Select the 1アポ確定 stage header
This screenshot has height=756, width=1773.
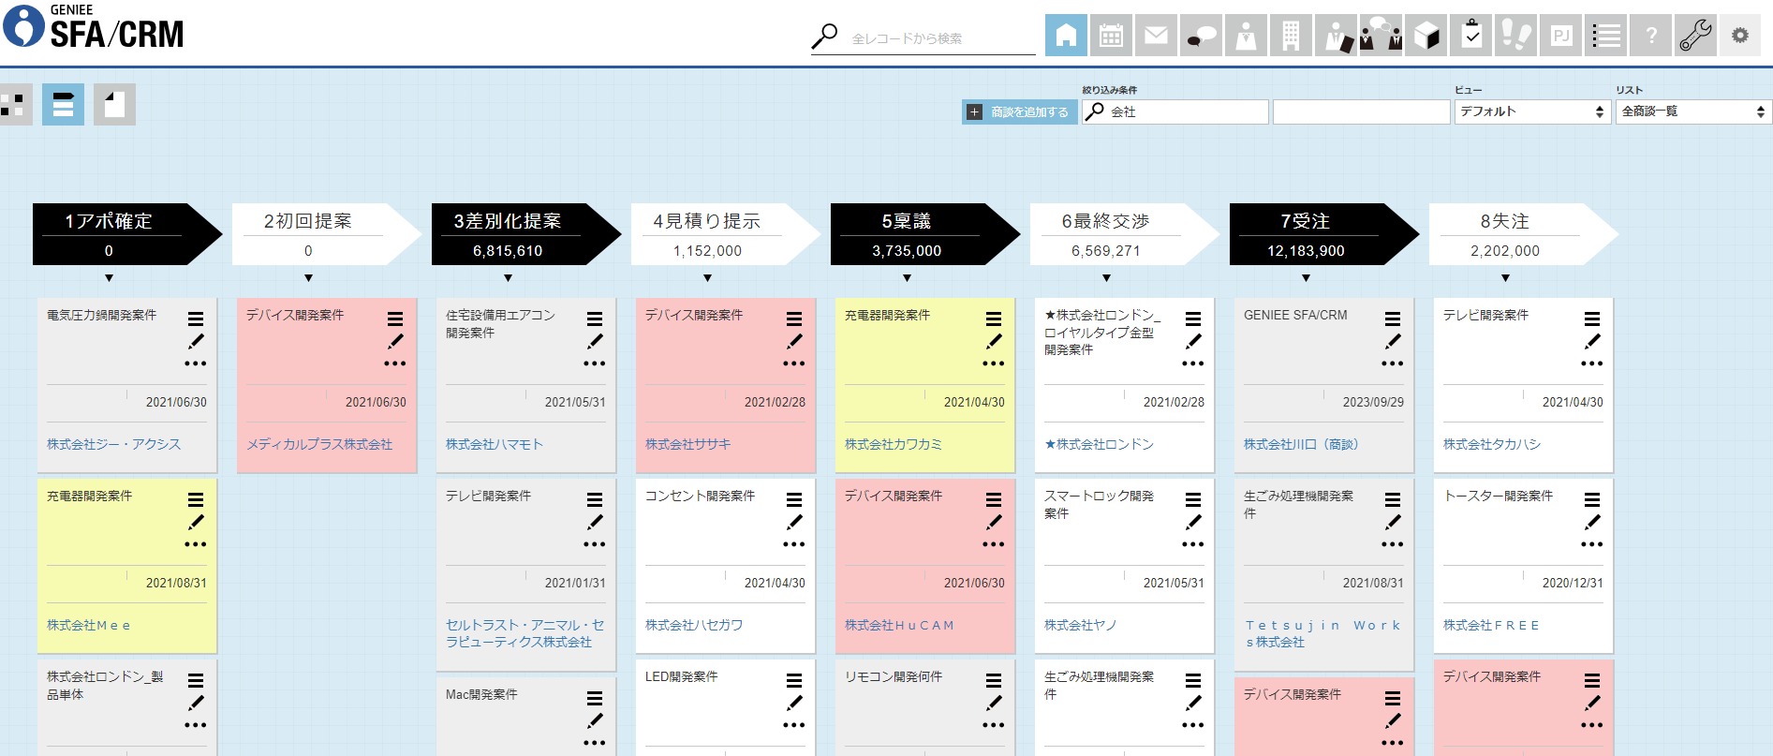point(127,234)
